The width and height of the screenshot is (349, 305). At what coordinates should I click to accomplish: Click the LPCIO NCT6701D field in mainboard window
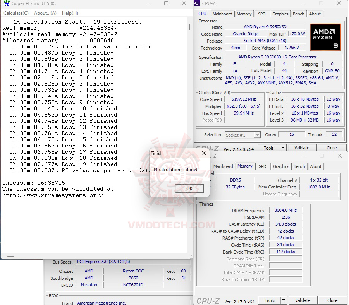[x=133, y=285]
